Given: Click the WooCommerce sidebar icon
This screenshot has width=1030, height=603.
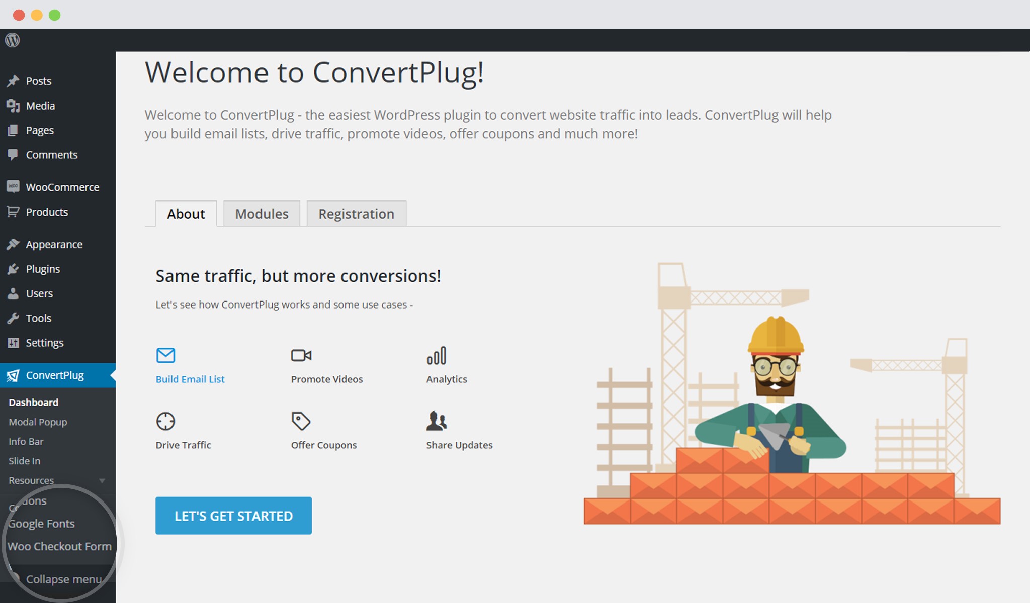Looking at the screenshot, I should click(13, 186).
